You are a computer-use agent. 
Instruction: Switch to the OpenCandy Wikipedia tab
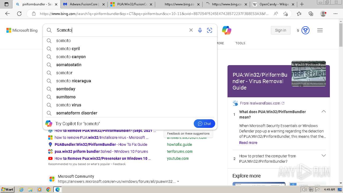pyautogui.click(x=273, y=4)
